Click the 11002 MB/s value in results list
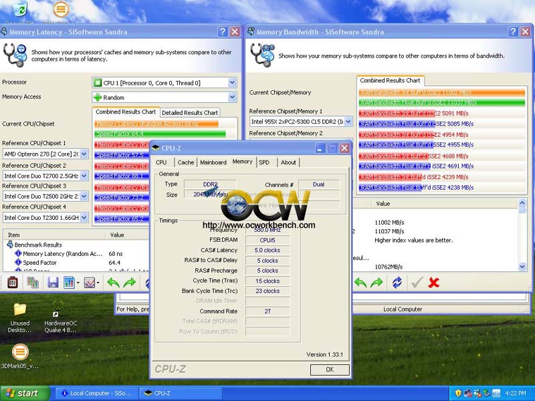Viewport: 535px width, 401px height. 389,223
